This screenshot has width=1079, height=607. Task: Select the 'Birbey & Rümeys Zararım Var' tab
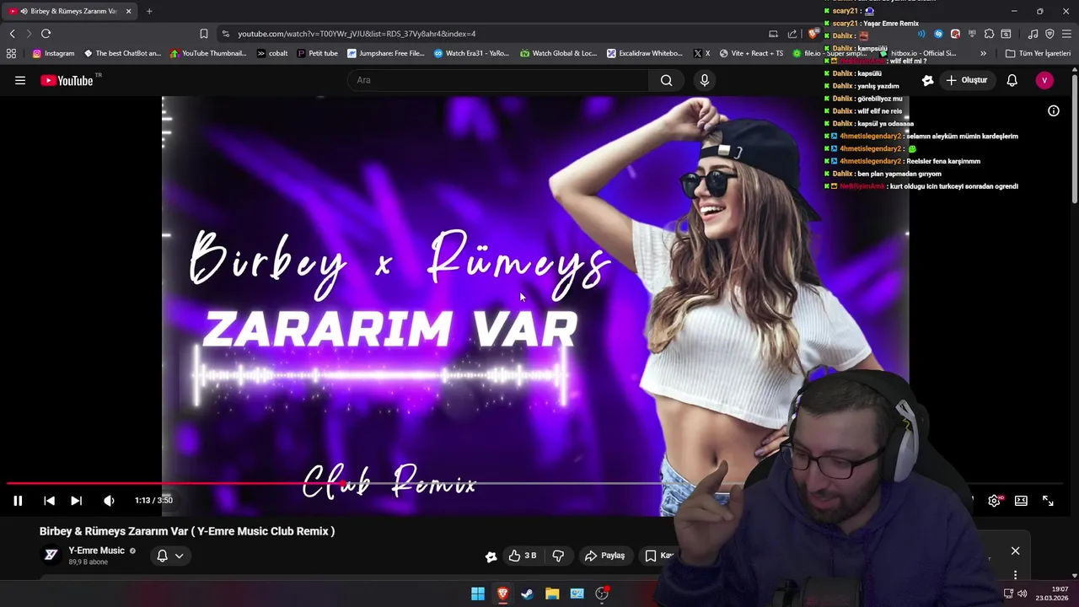click(x=70, y=11)
